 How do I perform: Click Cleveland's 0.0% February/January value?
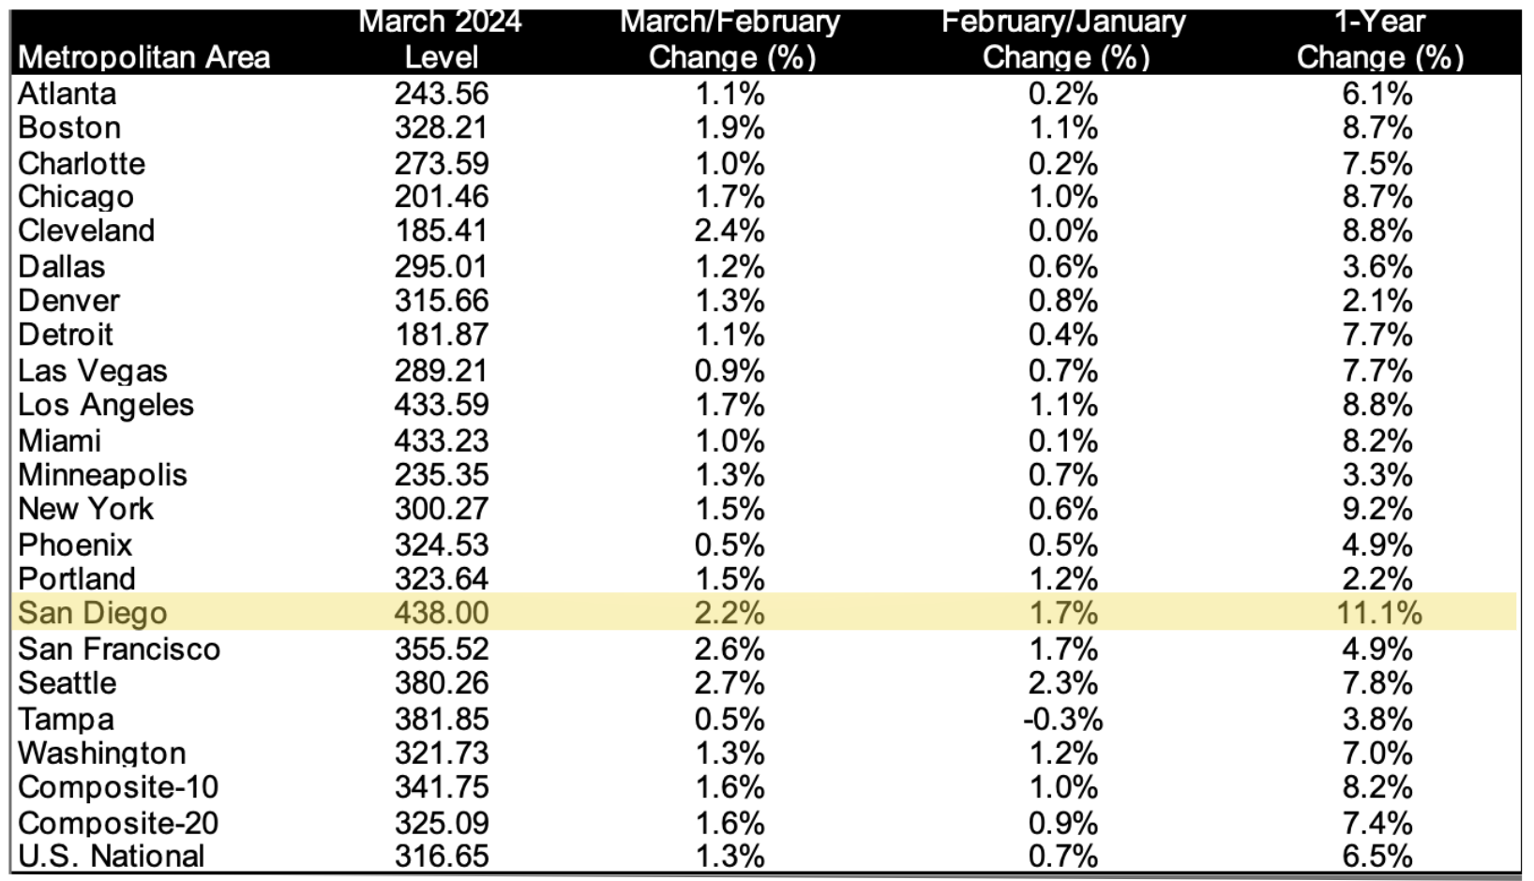click(1063, 231)
